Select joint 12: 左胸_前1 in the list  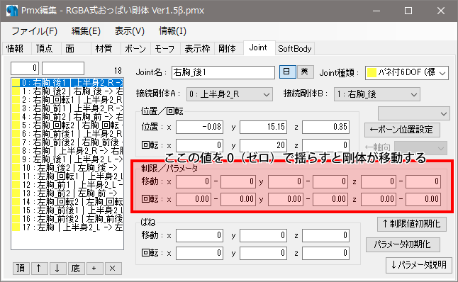point(67,185)
